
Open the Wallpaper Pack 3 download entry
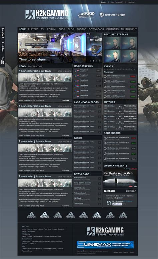pos(87,179)
